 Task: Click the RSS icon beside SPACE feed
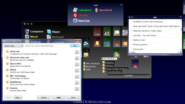coord(7,70)
